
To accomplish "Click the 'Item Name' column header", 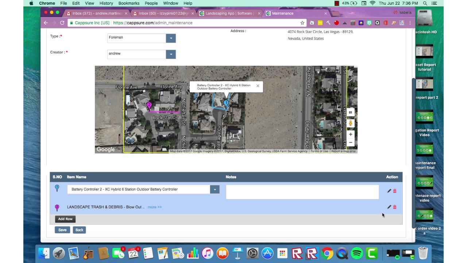I will pyautogui.click(x=77, y=177).
